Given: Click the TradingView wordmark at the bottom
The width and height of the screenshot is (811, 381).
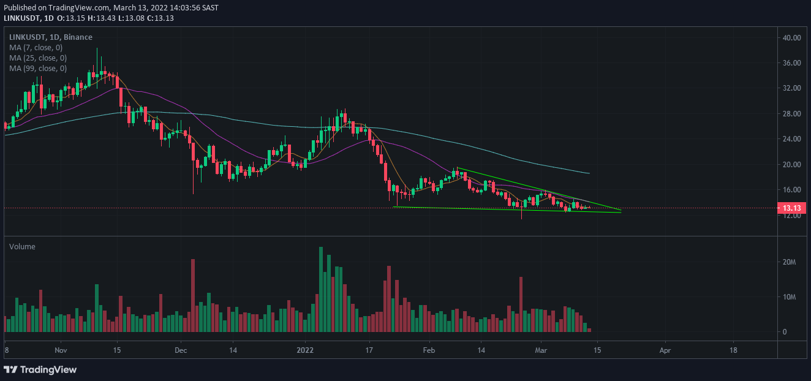Looking at the screenshot, I should (48, 369).
